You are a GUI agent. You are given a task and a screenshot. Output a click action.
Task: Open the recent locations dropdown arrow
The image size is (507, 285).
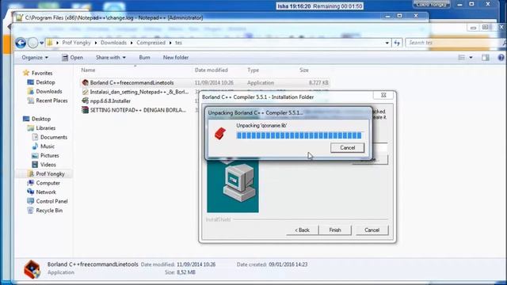(x=42, y=43)
